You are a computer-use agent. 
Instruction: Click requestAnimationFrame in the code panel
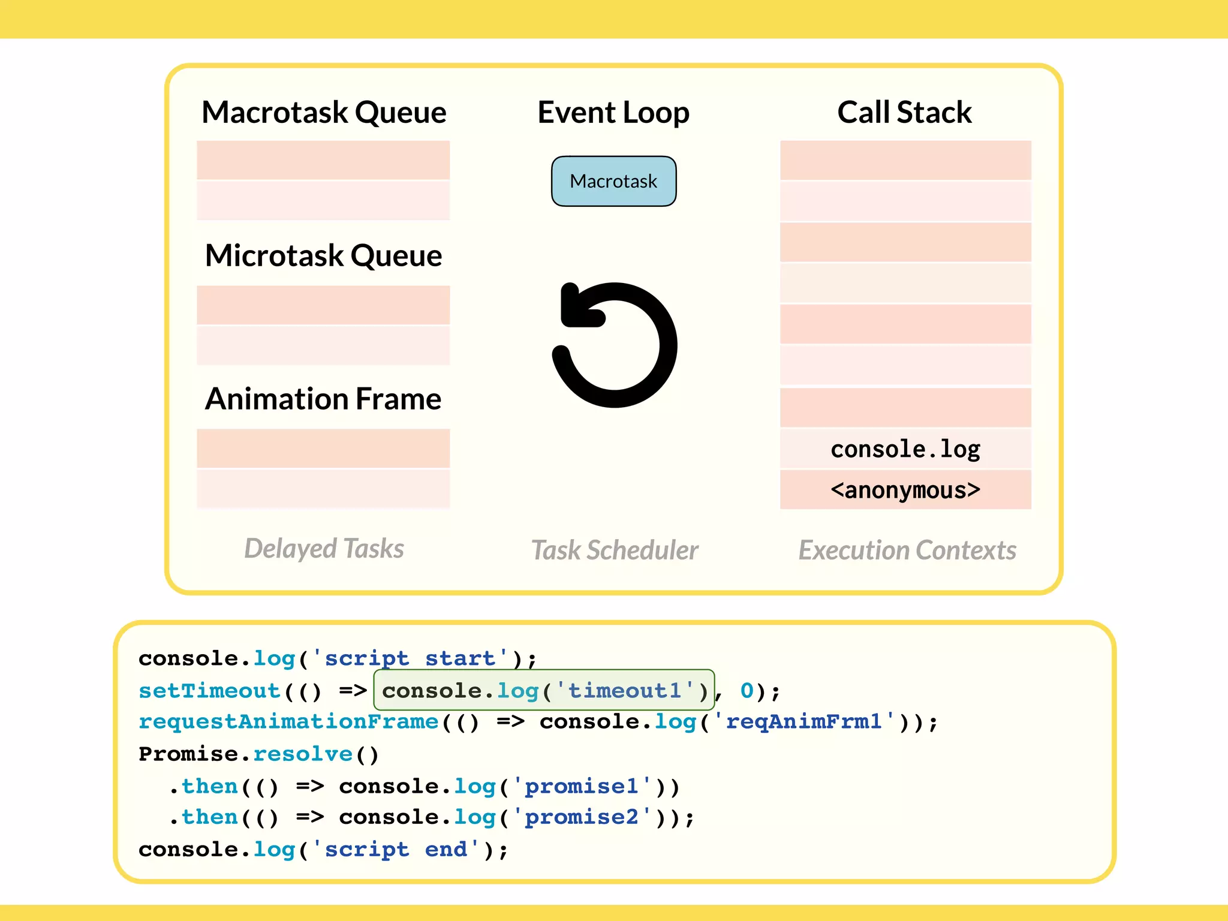tap(288, 721)
